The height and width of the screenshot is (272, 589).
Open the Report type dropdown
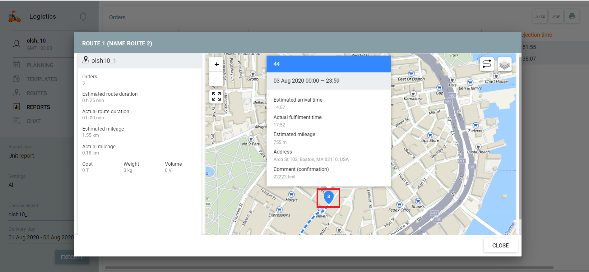40,156
